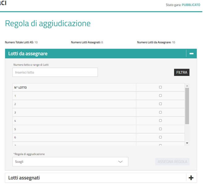
Task: Click the Lotti assegnati header title
Action: tap(24, 178)
